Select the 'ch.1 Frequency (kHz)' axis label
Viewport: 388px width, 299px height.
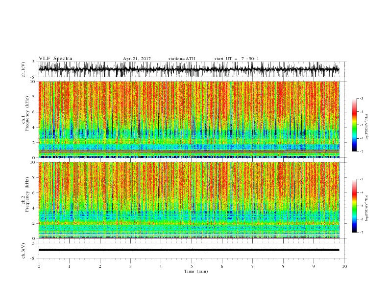[26, 114]
